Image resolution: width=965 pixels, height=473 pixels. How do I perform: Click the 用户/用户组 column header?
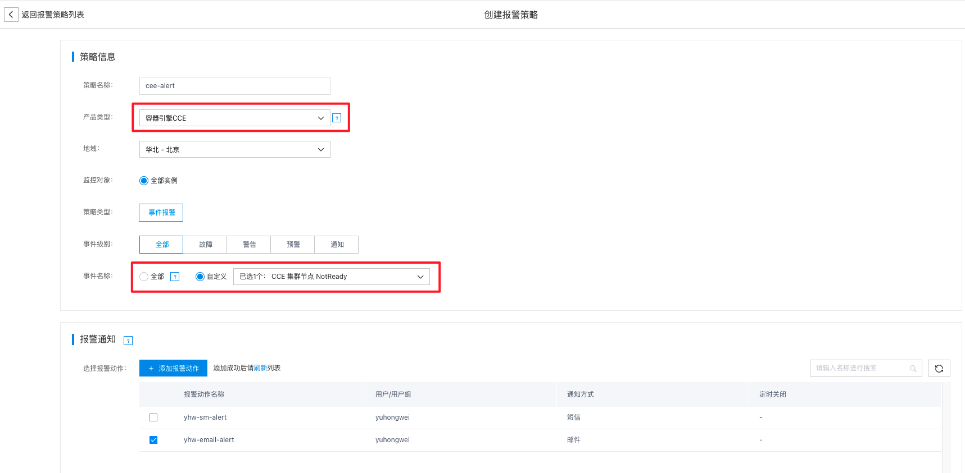pyautogui.click(x=393, y=394)
